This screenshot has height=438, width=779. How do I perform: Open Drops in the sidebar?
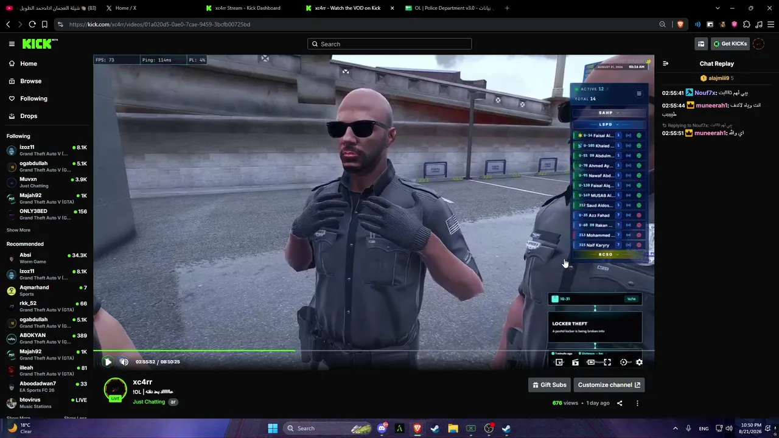[x=29, y=116]
